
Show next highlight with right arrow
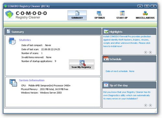pyautogui.click(x=150, y=52)
